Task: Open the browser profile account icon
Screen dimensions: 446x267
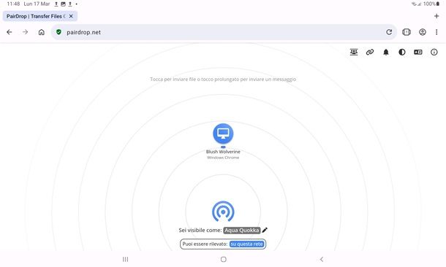Action: 423,32
